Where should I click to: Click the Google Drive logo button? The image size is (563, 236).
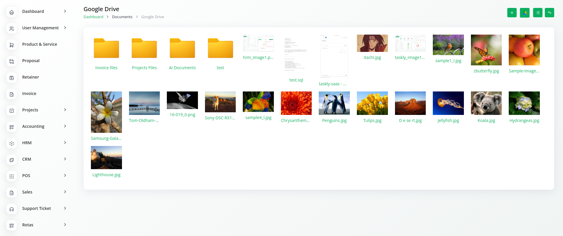point(525,13)
